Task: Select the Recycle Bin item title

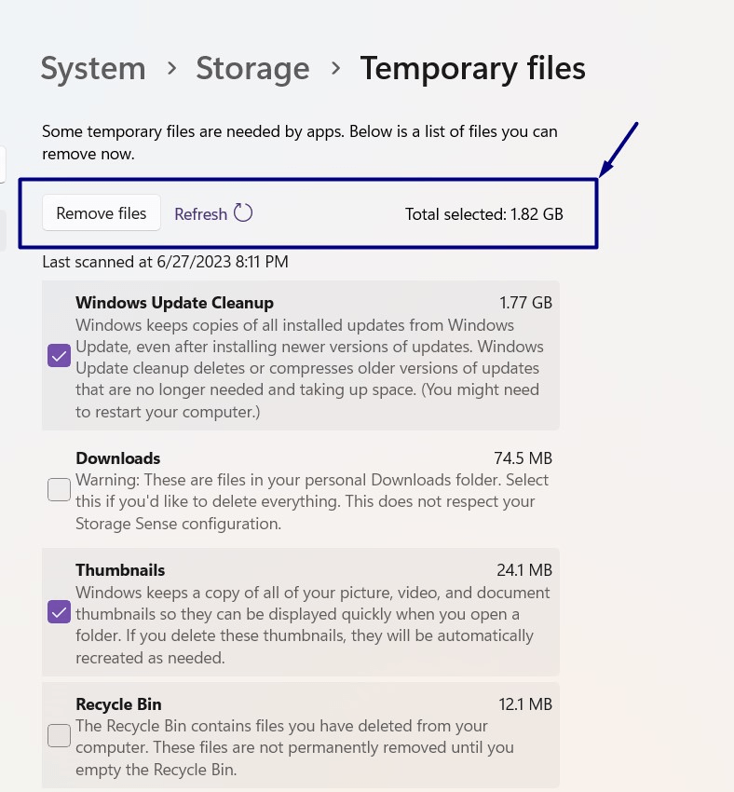Action: point(118,704)
